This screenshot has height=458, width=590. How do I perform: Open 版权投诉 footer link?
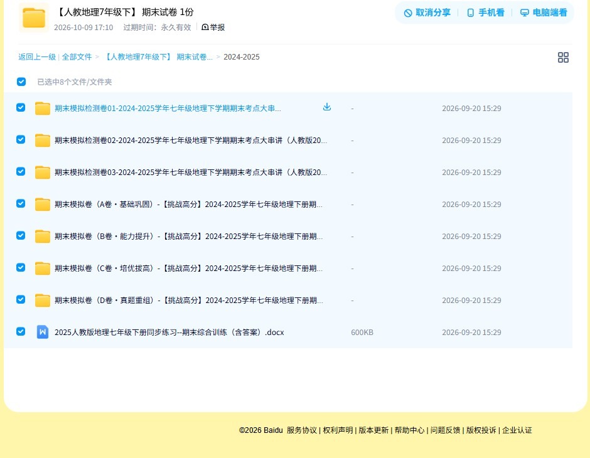(x=481, y=430)
